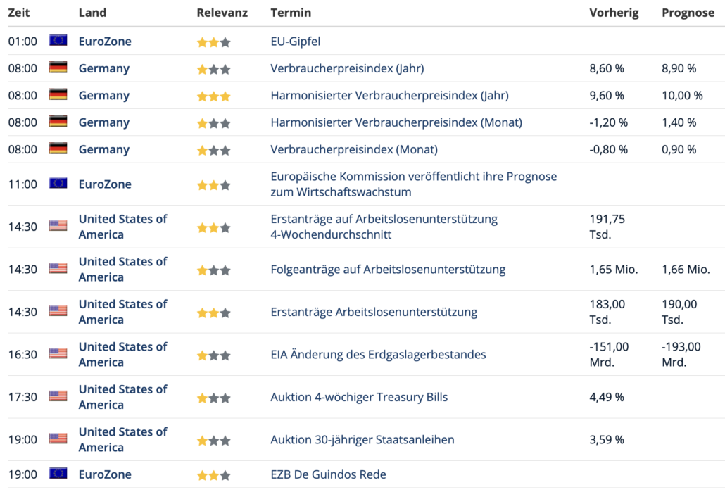Click EU flag in EZB De Guindos row
Viewport: 725px width, 492px height.
[58, 474]
